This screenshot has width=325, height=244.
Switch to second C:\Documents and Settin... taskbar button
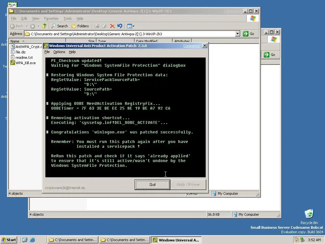124,240
